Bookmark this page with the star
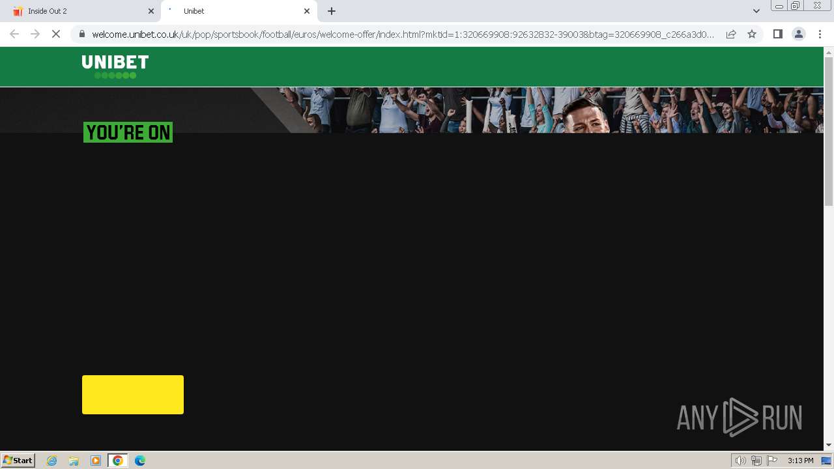Image resolution: width=834 pixels, height=469 pixels. (752, 34)
